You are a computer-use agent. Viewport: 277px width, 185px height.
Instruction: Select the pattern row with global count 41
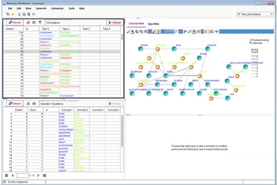coord(62,58)
